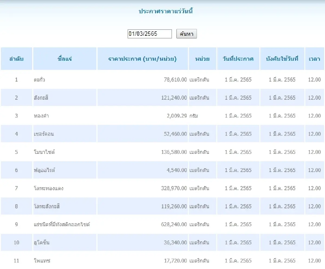The image size is (325, 269).
Task: Click the ลำดับ column header
Action: click(x=17, y=59)
